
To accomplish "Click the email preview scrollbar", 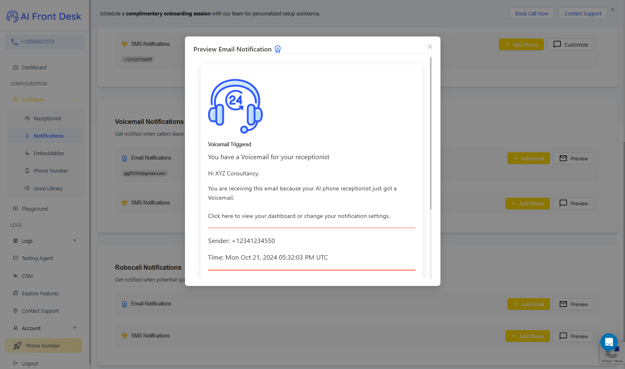I will 430,134.
